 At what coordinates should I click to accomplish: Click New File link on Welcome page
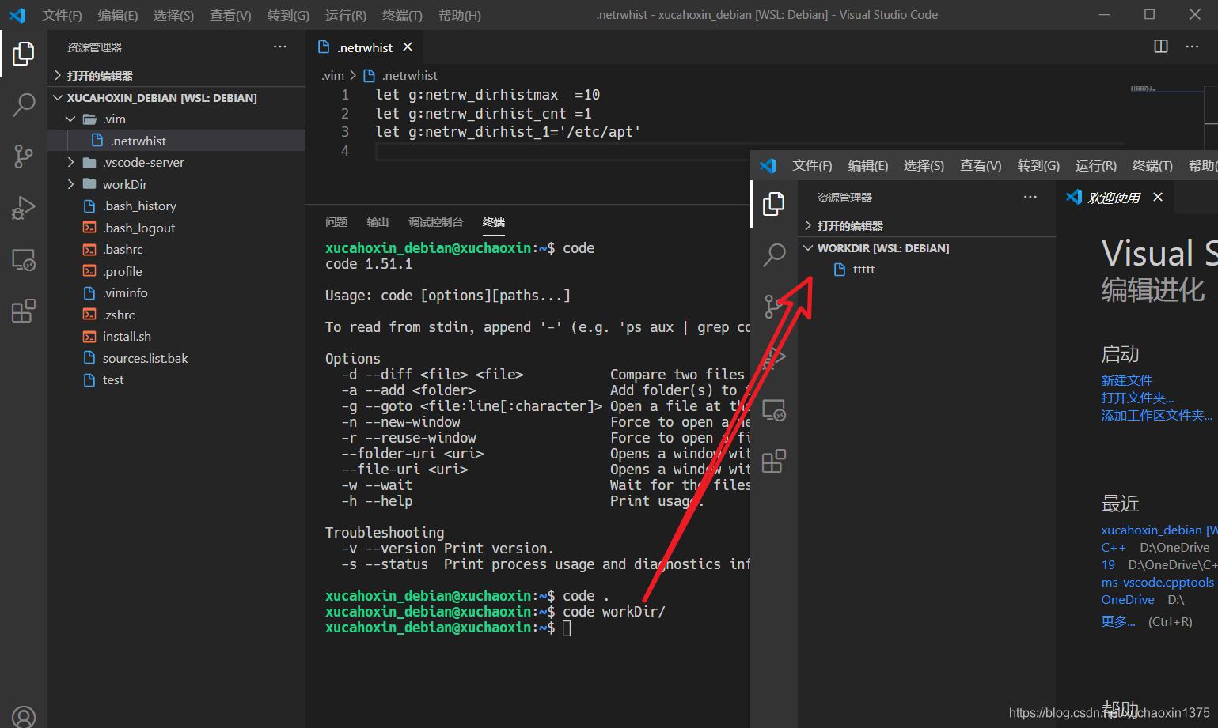pos(1126,380)
